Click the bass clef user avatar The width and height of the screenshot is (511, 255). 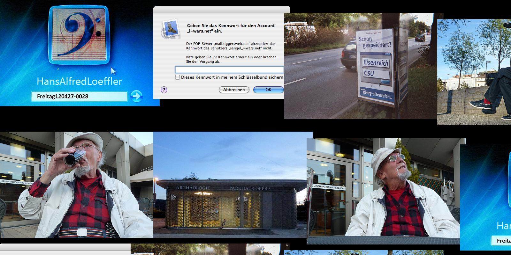[79, 35]
